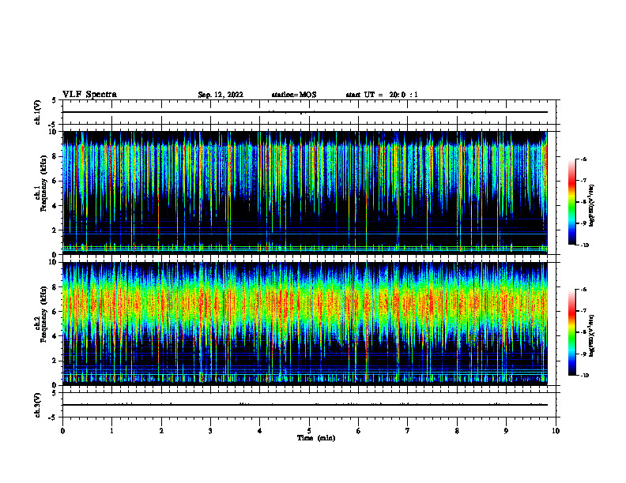The width and height of the screenshot is (626, 483).
Task: Click the "5" tick on ch.1(V) axis
Action: [55, 100]
